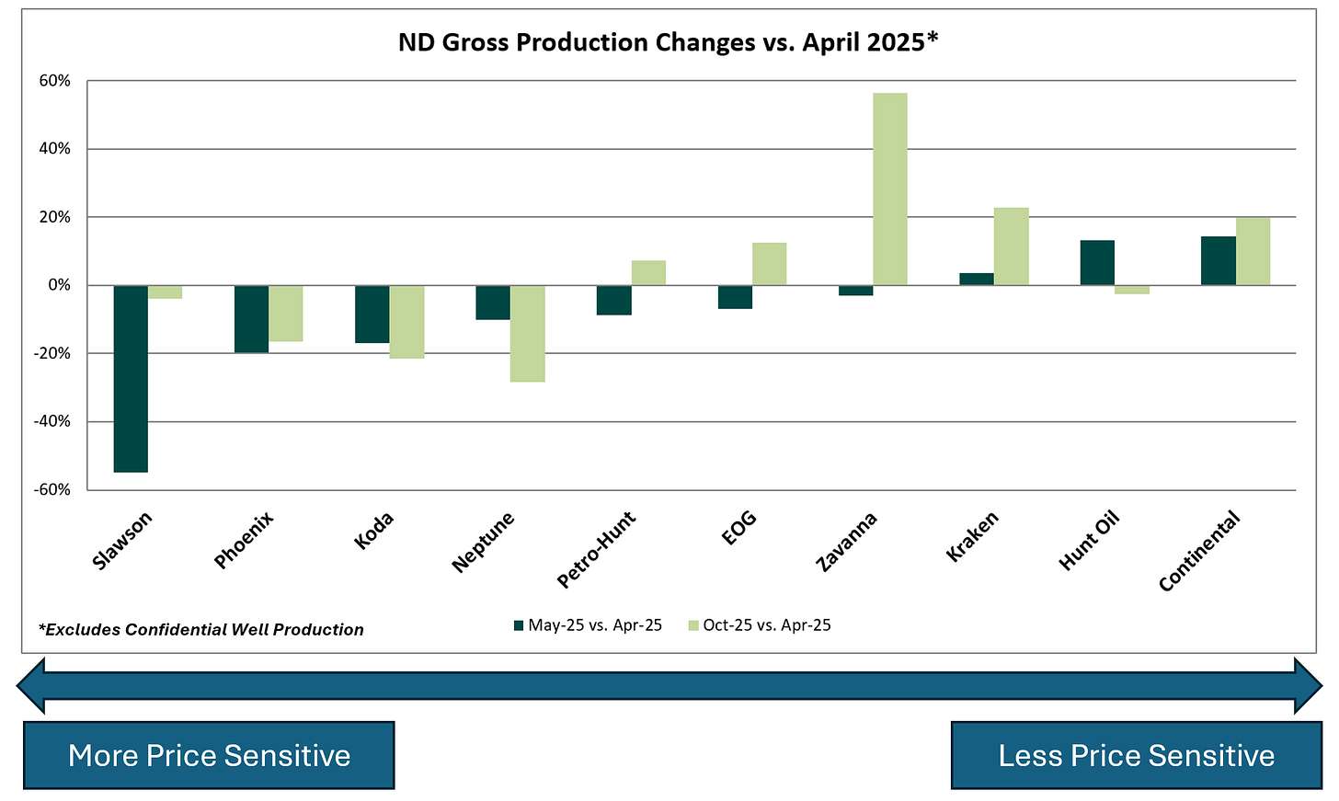
Task: Click the dark green May-25 legend swatch
Action: (519, 625)
